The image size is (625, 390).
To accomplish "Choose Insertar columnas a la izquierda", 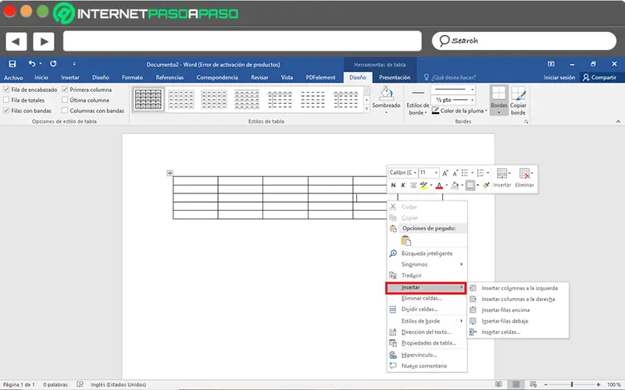I will click(x=518, y=288).
